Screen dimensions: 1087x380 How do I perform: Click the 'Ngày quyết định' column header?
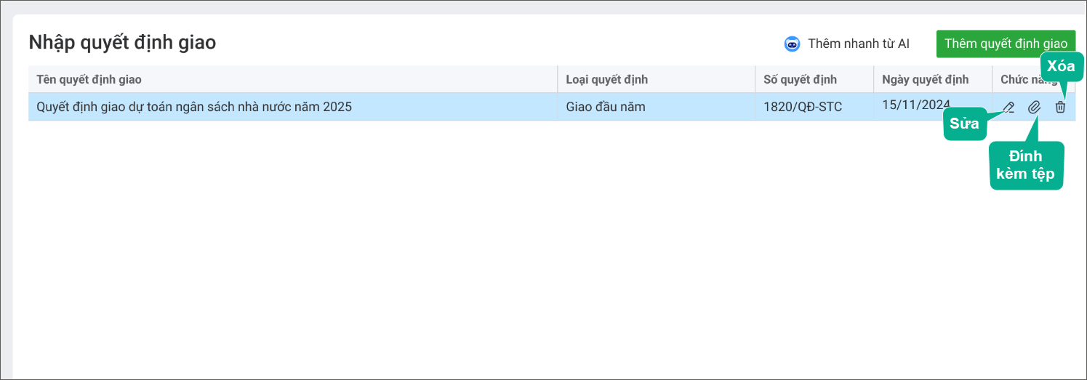[x=925, y=79]
